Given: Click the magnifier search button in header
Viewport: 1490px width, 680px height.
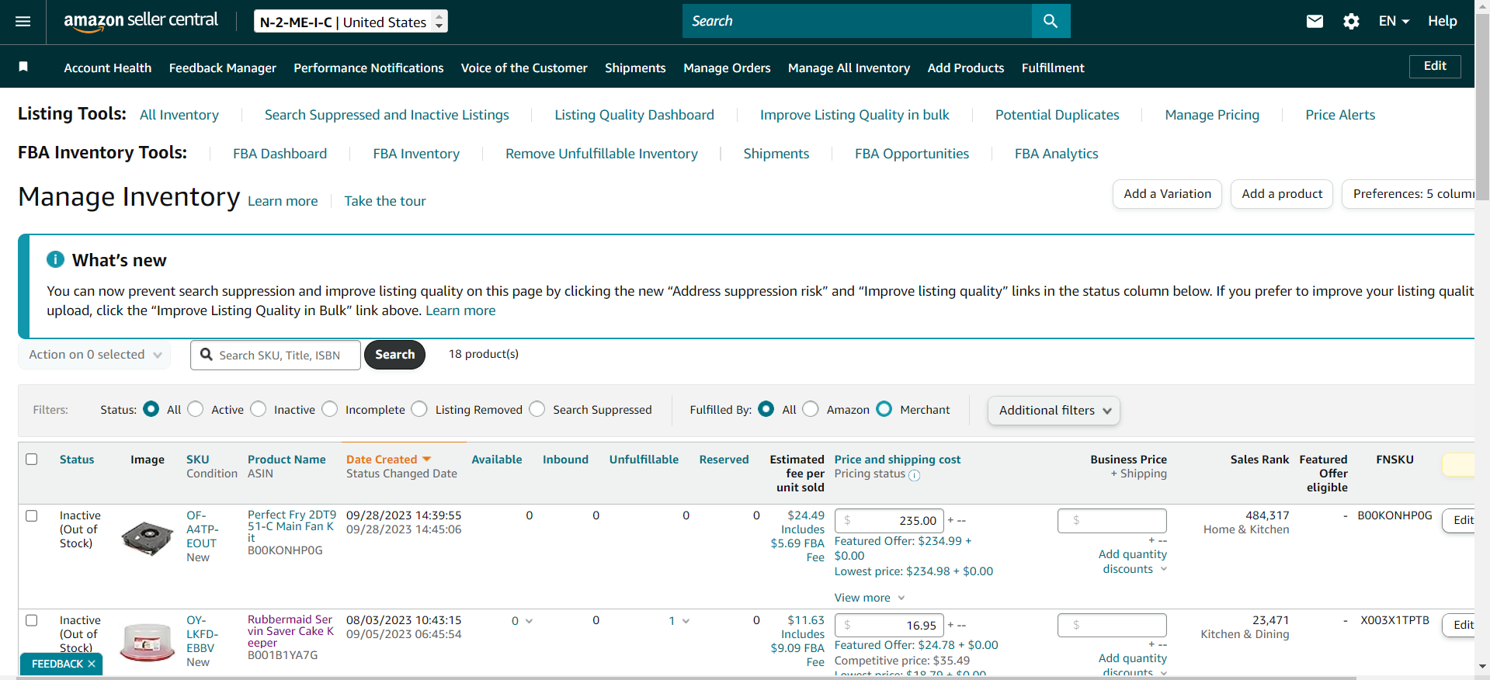Looking at the screenshot, I should pos(1051,21).
